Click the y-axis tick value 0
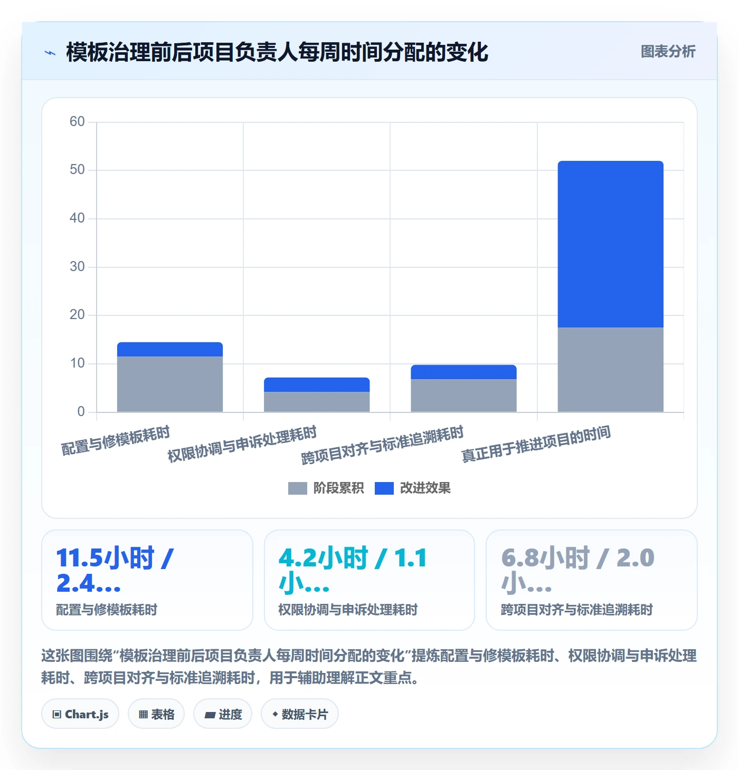This screenshot has width=739, height=770. click(81, 412)
